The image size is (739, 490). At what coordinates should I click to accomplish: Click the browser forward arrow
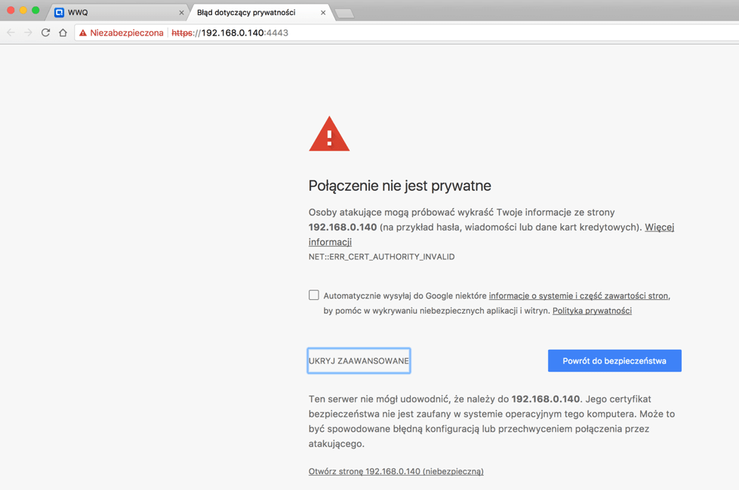coord(28,33)
